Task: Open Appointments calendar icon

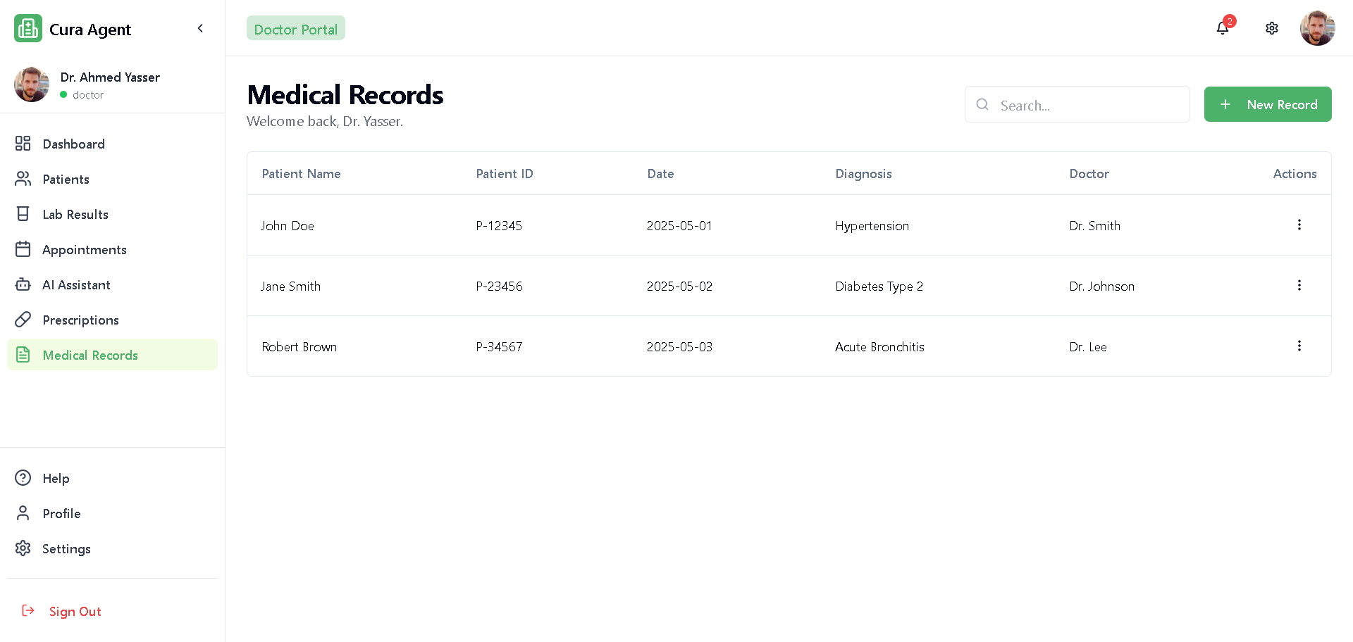Action: [23, 249]
